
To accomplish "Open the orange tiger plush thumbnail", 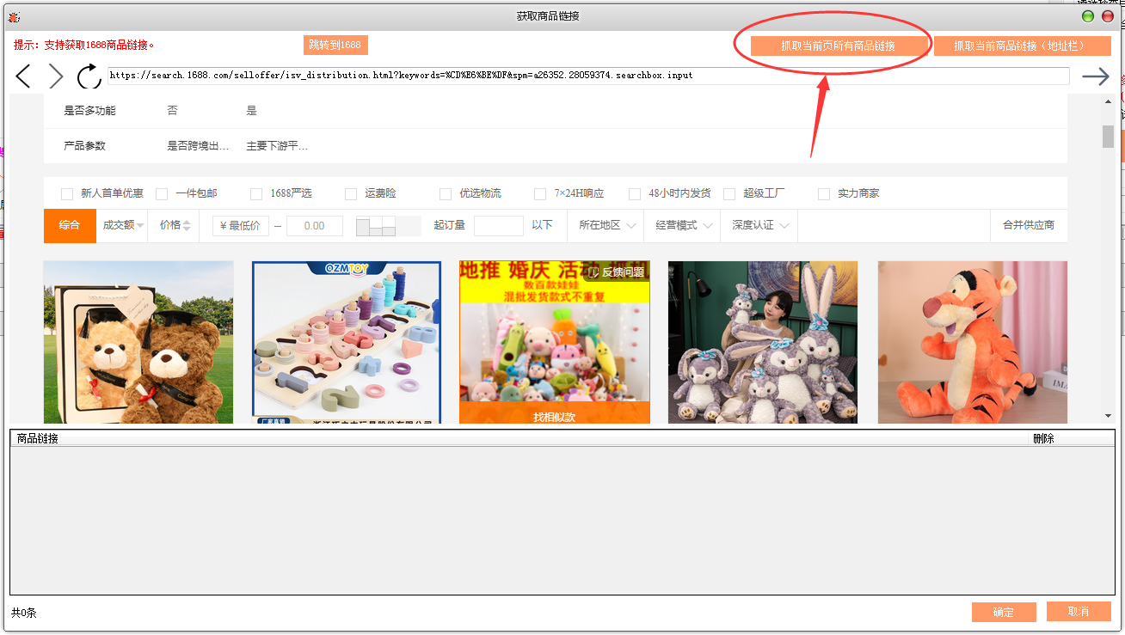I will pos(973,342).
